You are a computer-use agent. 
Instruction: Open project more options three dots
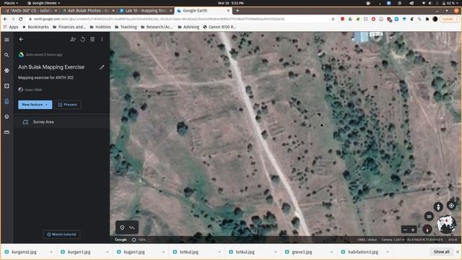click(102, 39)
